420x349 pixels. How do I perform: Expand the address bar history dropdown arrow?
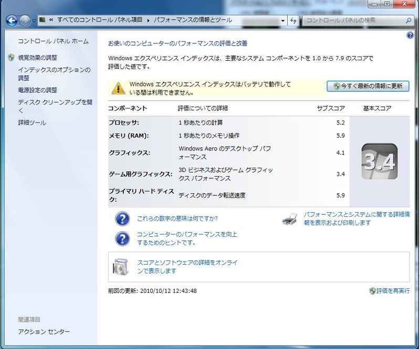click(283, 20)
